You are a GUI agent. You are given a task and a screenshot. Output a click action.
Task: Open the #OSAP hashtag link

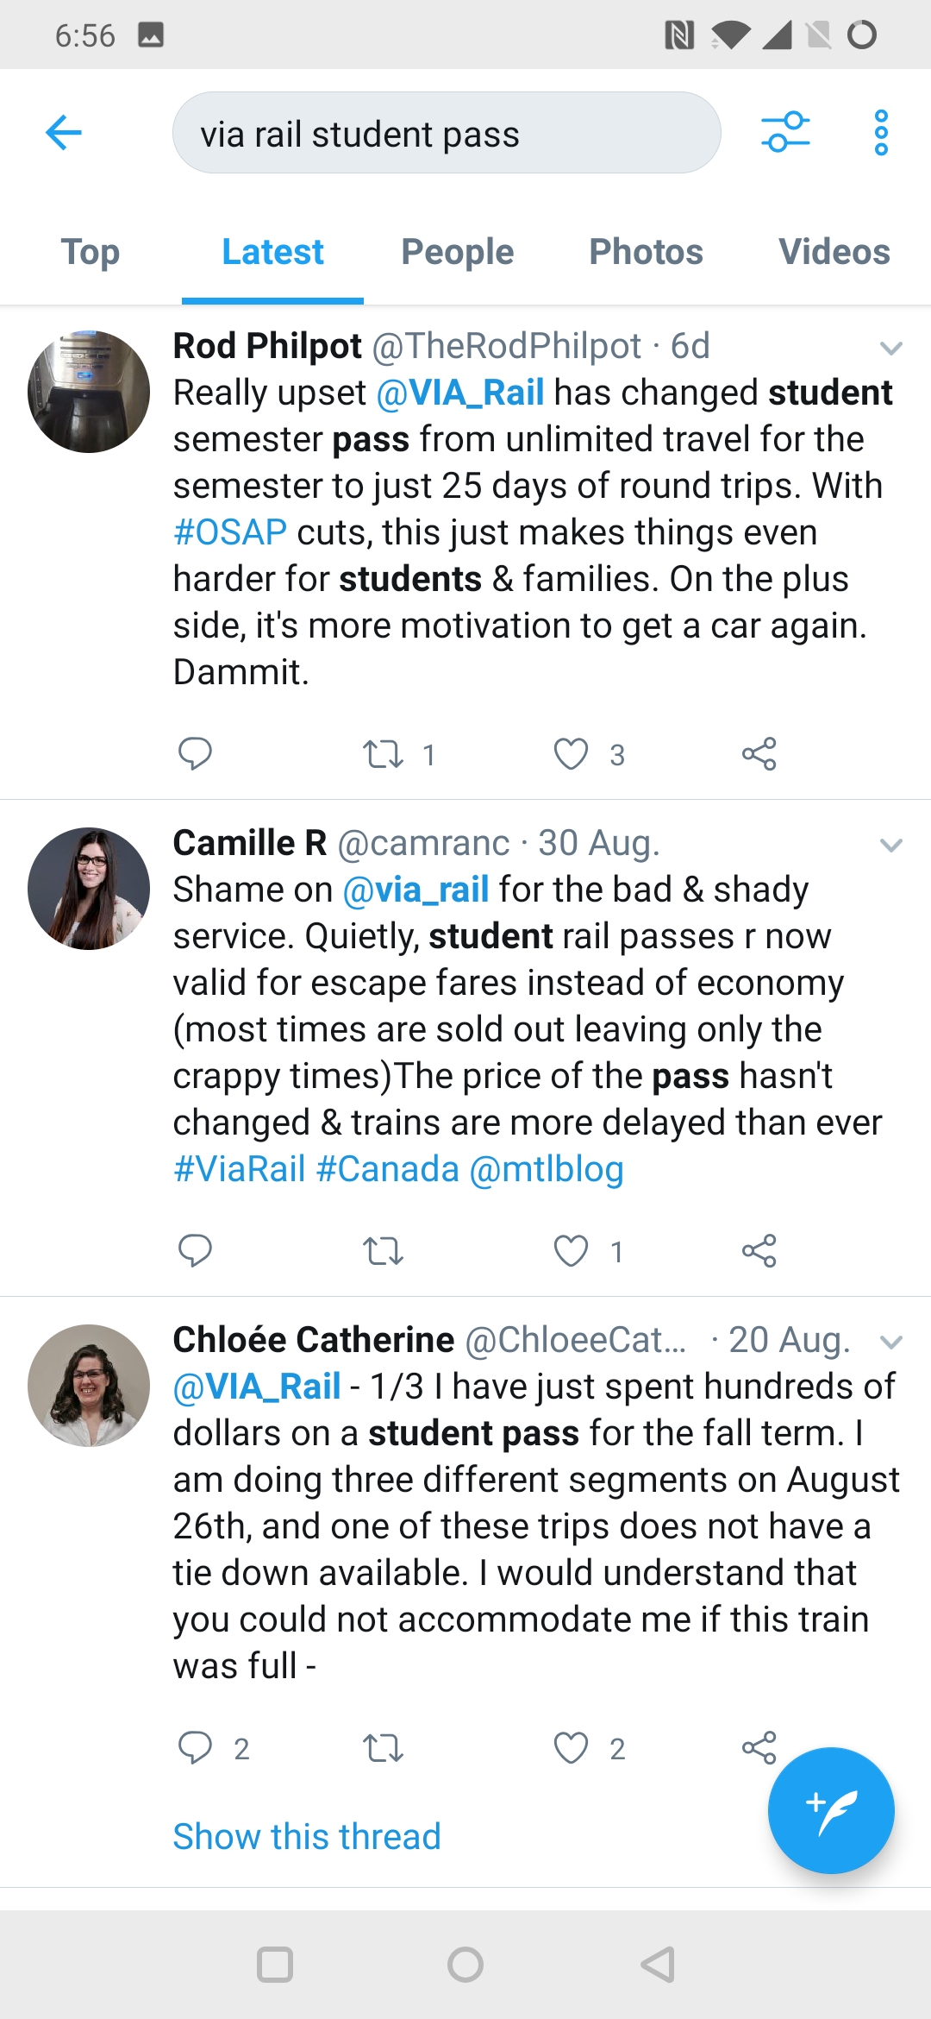pyautogui.click(x=230, y=532)
